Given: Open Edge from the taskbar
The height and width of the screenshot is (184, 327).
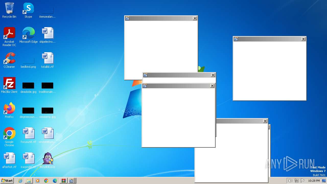Looking at the screenshot, I should (x=55, y=181).
